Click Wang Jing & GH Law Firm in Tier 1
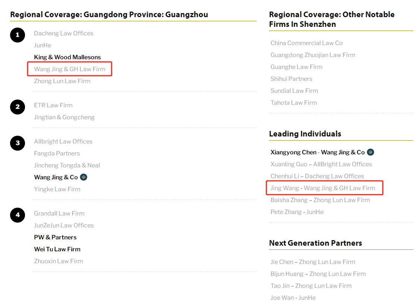This screenshot has height=305, width=419. 70,69
